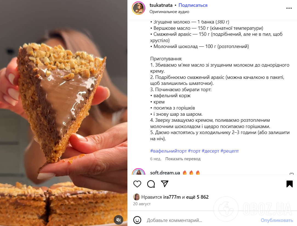The image size is (297, 226).
Task: Open the tsukatnata username link
Action: (161, 5)
